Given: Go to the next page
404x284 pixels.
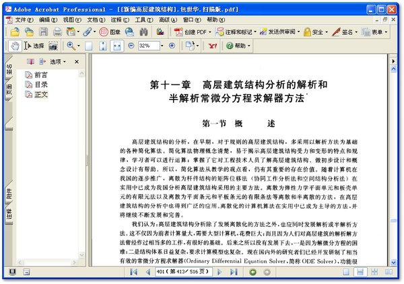Looking at the screenshot, I should (220, 272).
